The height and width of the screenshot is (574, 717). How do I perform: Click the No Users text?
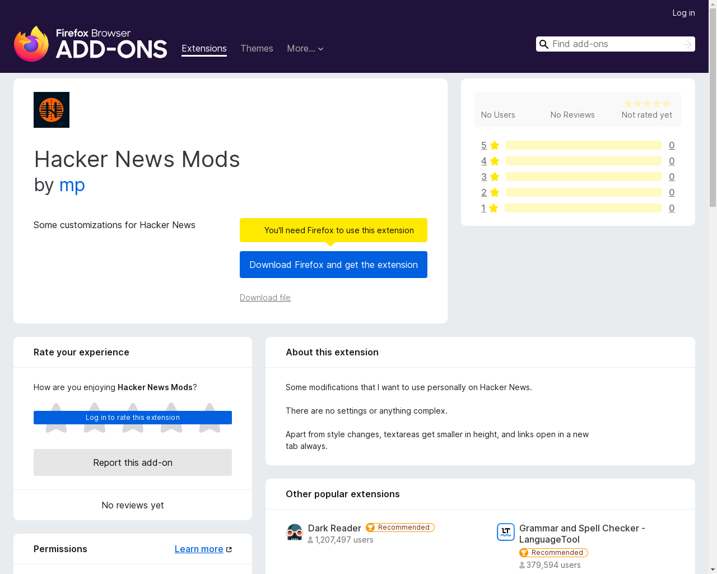click(x=498, y=115)
